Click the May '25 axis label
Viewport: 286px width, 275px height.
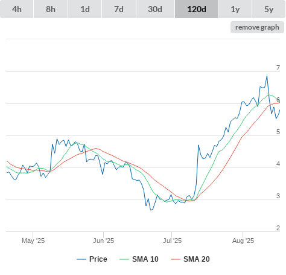coord(33,241)
